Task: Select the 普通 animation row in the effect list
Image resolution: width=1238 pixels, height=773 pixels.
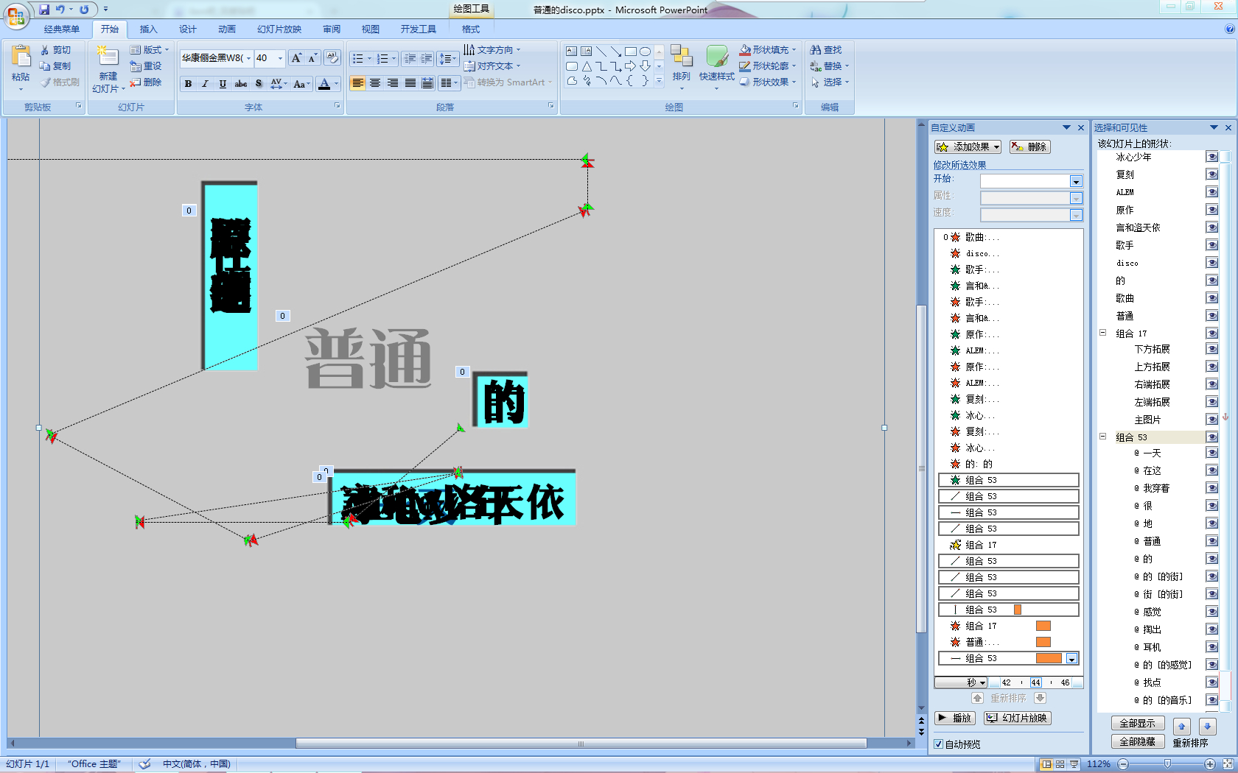Action: click(x=1009, y=642)
